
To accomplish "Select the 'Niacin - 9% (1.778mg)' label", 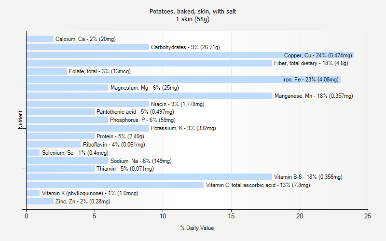I will coord(178,104).
